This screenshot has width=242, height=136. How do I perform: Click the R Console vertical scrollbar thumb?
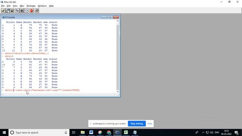[x=118, y=57]
